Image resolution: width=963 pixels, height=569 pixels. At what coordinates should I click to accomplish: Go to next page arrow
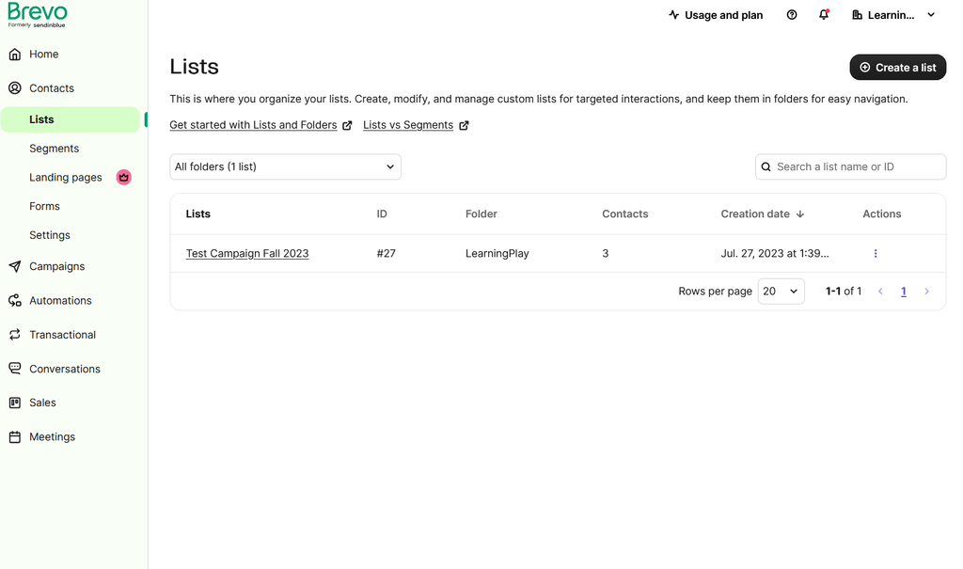(x=926, y=292)
